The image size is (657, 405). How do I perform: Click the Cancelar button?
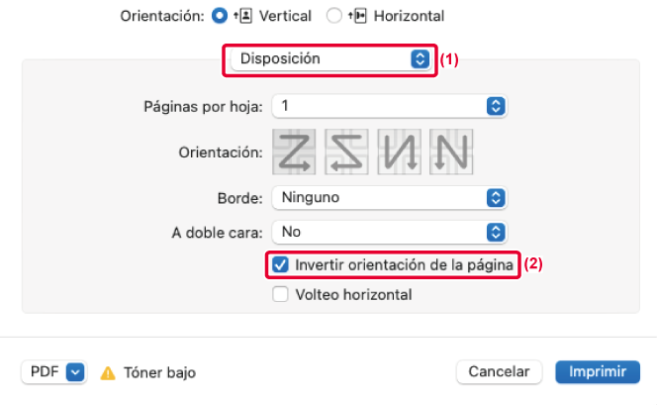tap(500, 372)
